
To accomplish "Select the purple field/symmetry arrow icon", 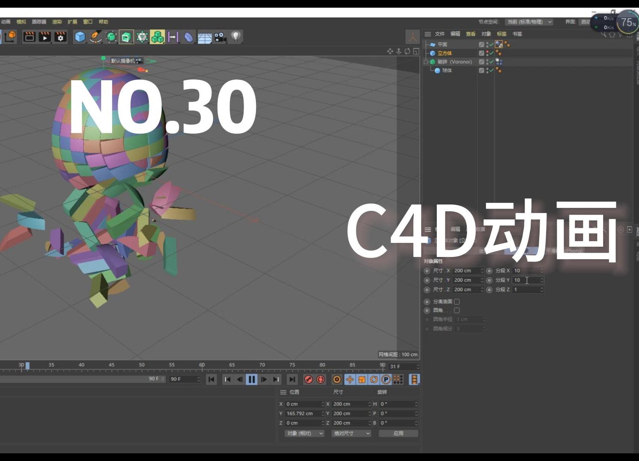I will point(173,37).
